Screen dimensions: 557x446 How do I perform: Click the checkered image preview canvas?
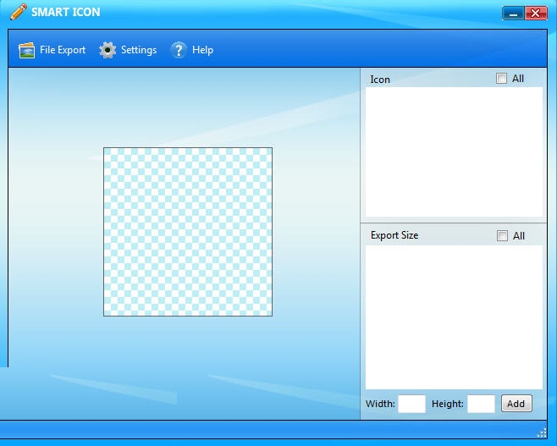(x=188, y=232)
